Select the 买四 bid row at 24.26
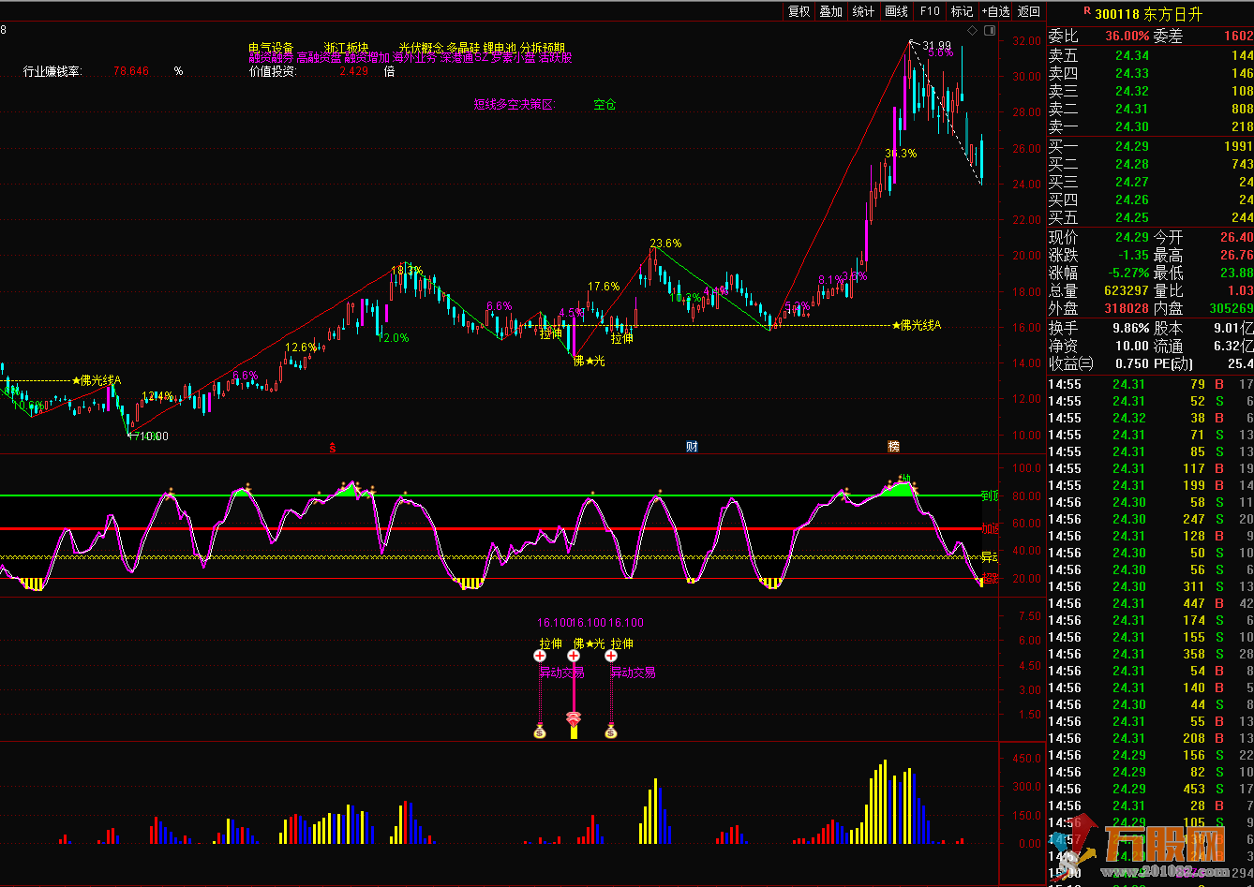 coord(1150,200)
